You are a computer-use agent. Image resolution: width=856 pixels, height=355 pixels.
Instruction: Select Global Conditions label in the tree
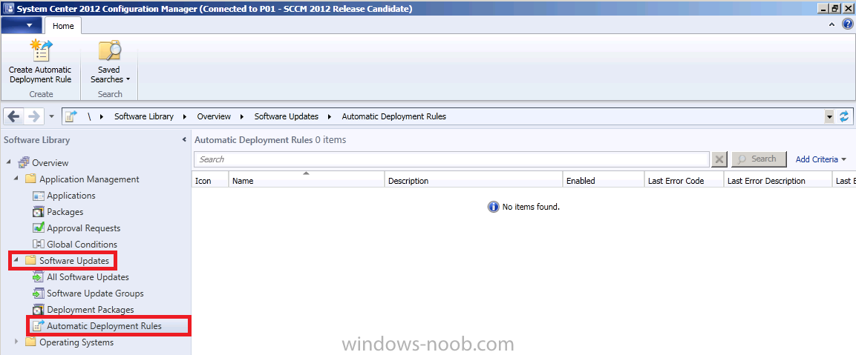82,245
